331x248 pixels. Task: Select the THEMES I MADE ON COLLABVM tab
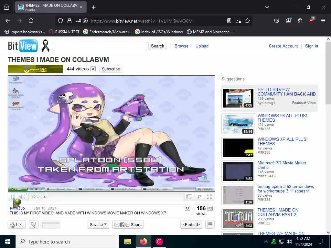(51, 7)
